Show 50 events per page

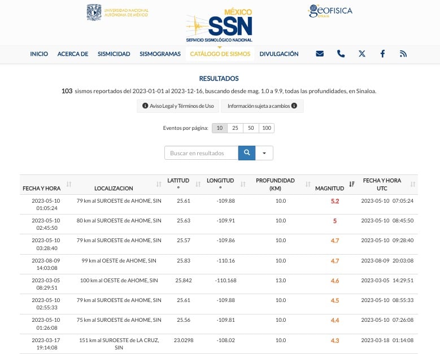(x=251, y=128)
